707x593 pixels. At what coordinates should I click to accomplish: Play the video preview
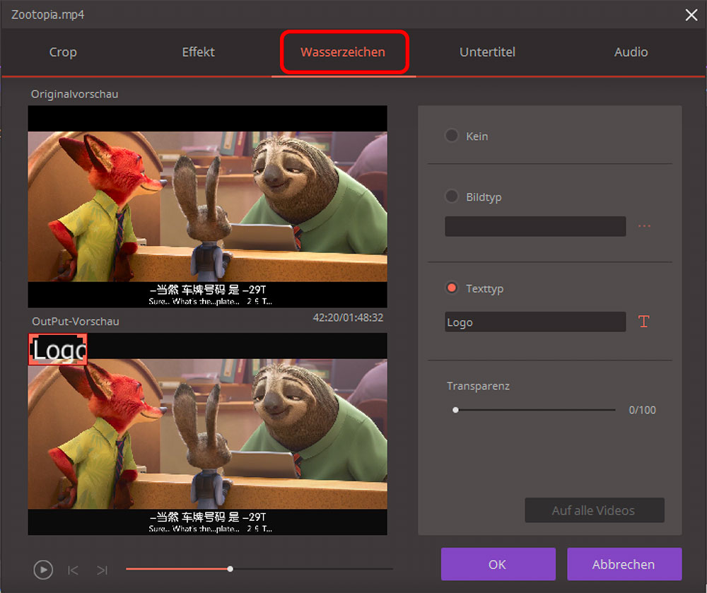[x=43, y=570]
